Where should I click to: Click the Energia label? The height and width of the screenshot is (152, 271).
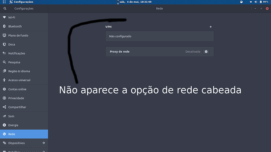(x=13, y=125)
